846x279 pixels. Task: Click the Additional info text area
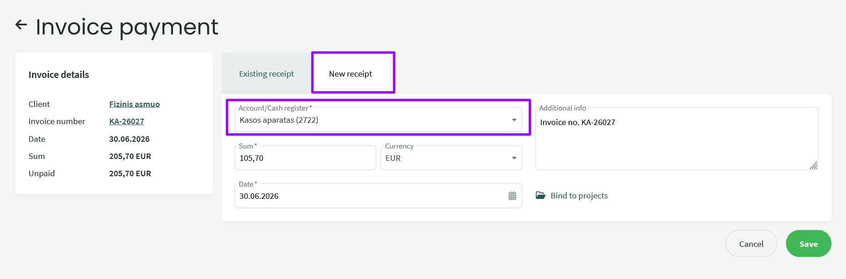677,139
